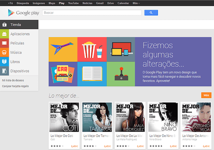The height and width of the screenshot is (150, 214).
Task: Open +Tú in the top bar
Action: (11, 3)
